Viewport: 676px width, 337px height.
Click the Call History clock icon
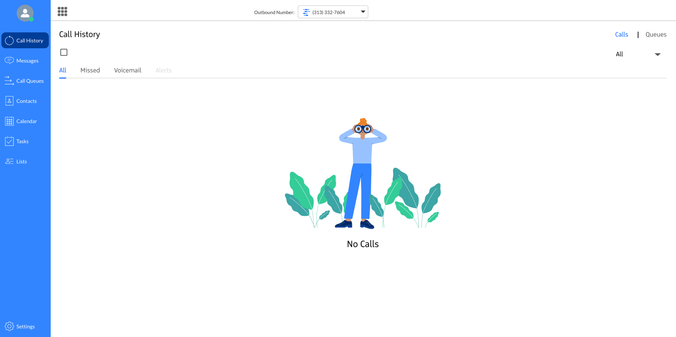click(x=9, y=40)
